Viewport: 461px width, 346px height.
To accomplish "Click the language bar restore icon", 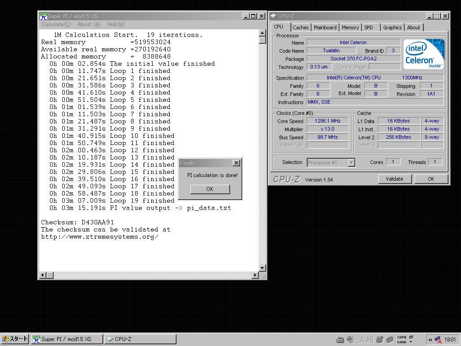I will pos(411,337).
